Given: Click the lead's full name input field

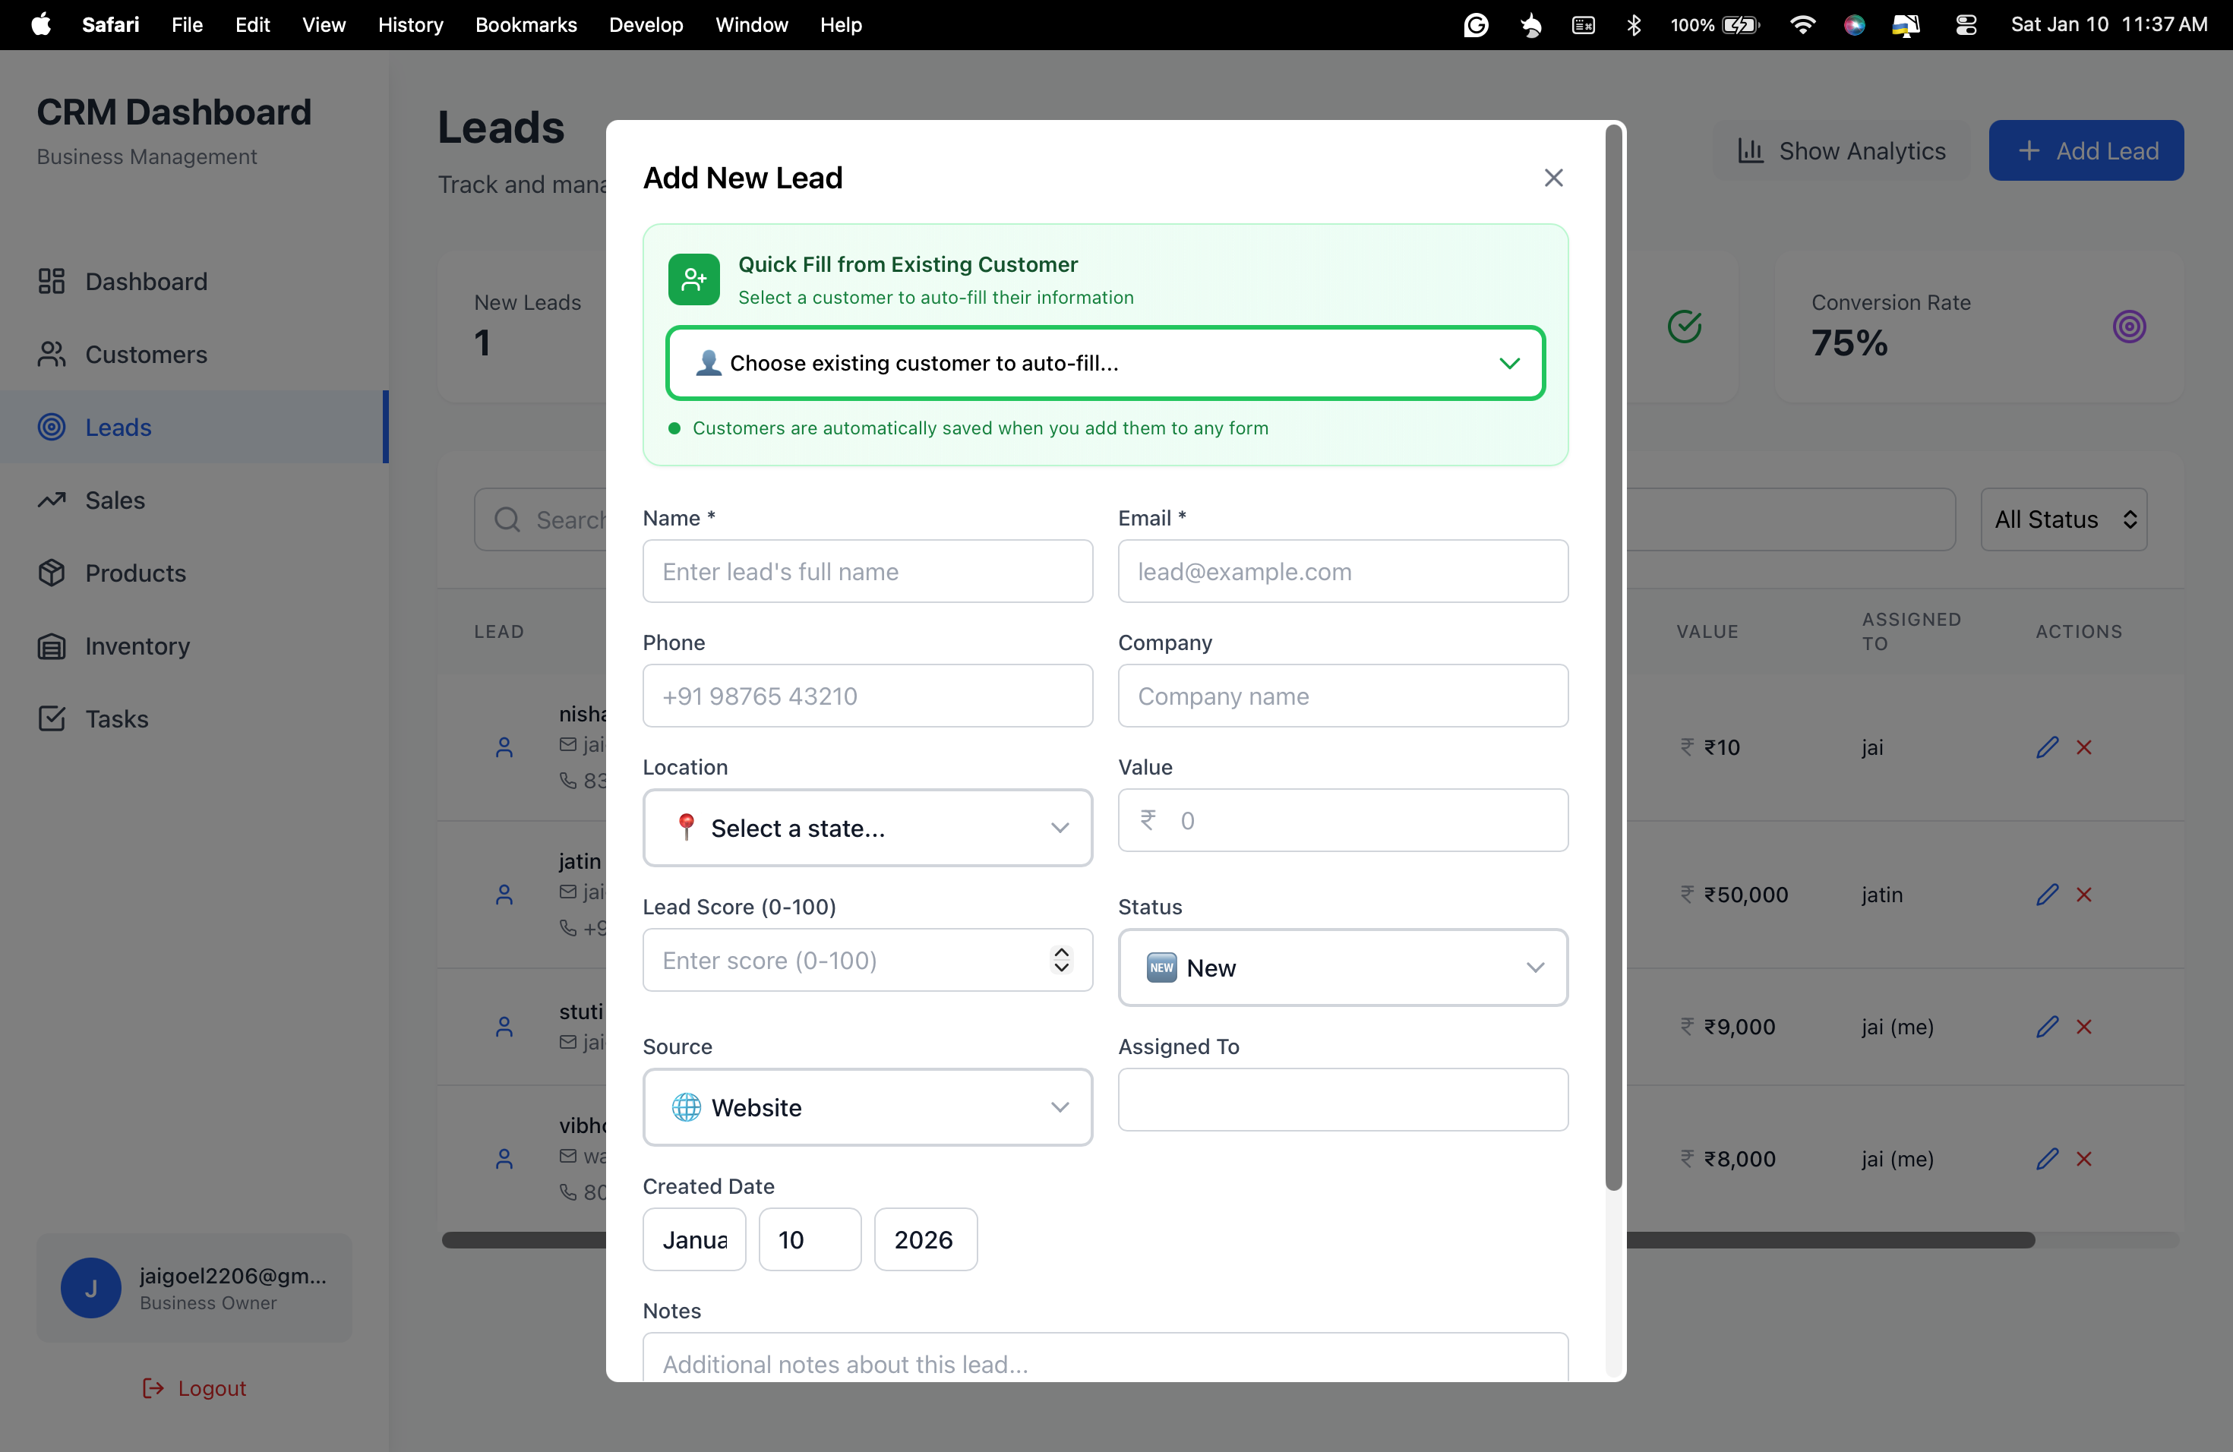Looking at the screenshot, I should (x=867, y=571).
